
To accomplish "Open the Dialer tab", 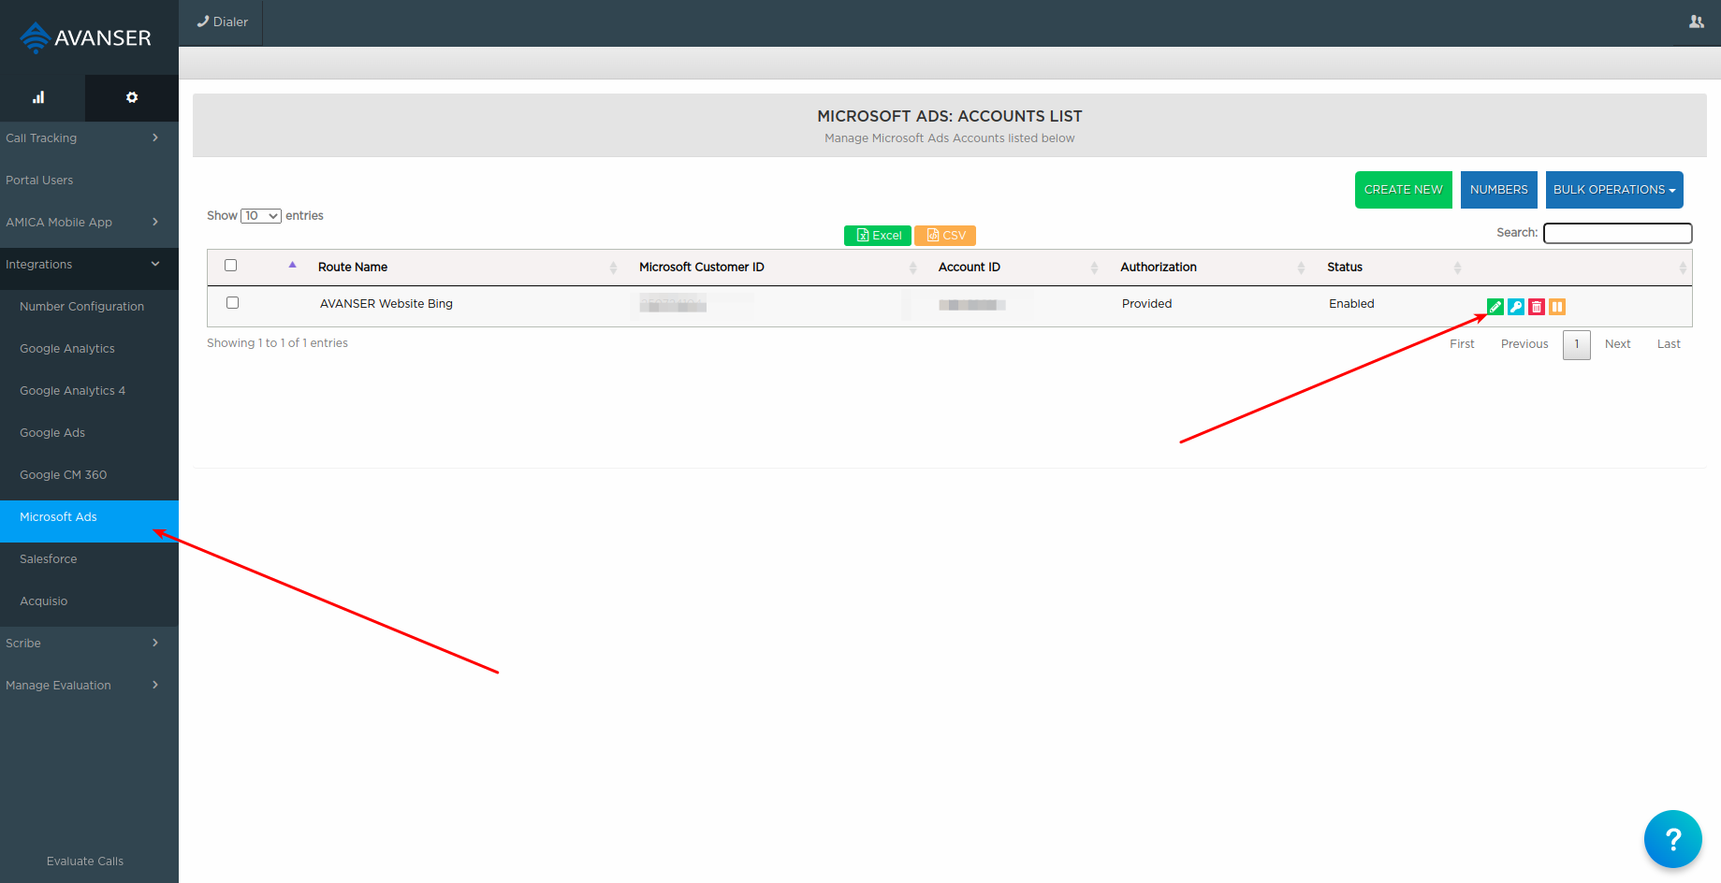I will (x=223, y=22).
